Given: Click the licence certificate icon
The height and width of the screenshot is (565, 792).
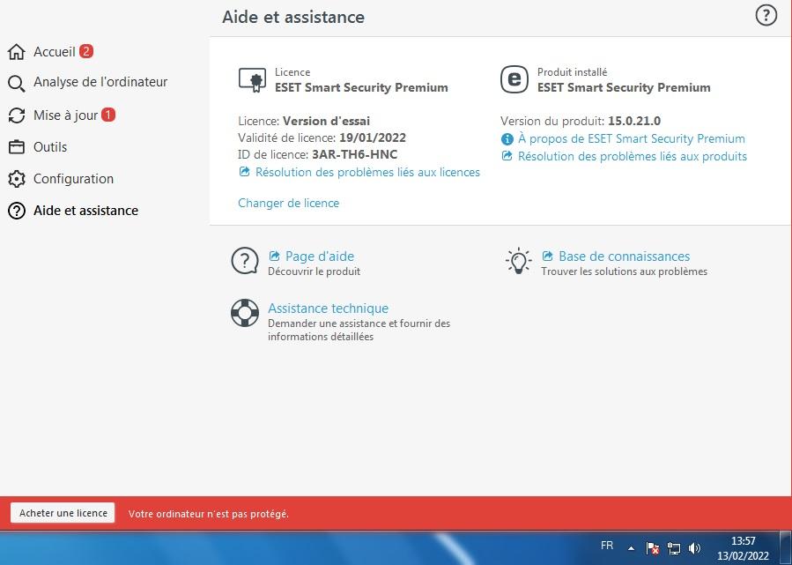Looking at the screenshot, I should 252,80.
